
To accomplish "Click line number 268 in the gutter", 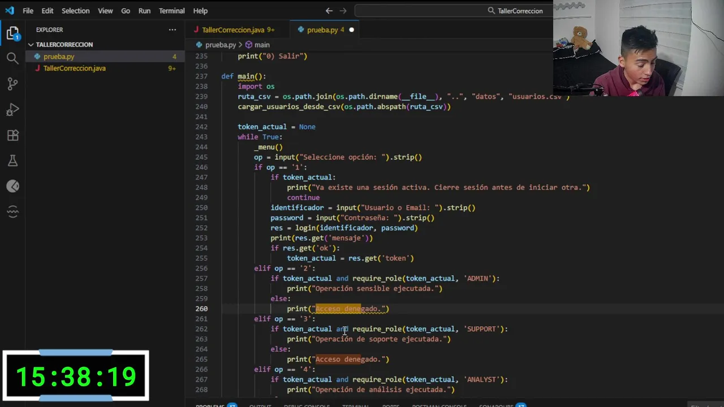I will coord(201,389).
